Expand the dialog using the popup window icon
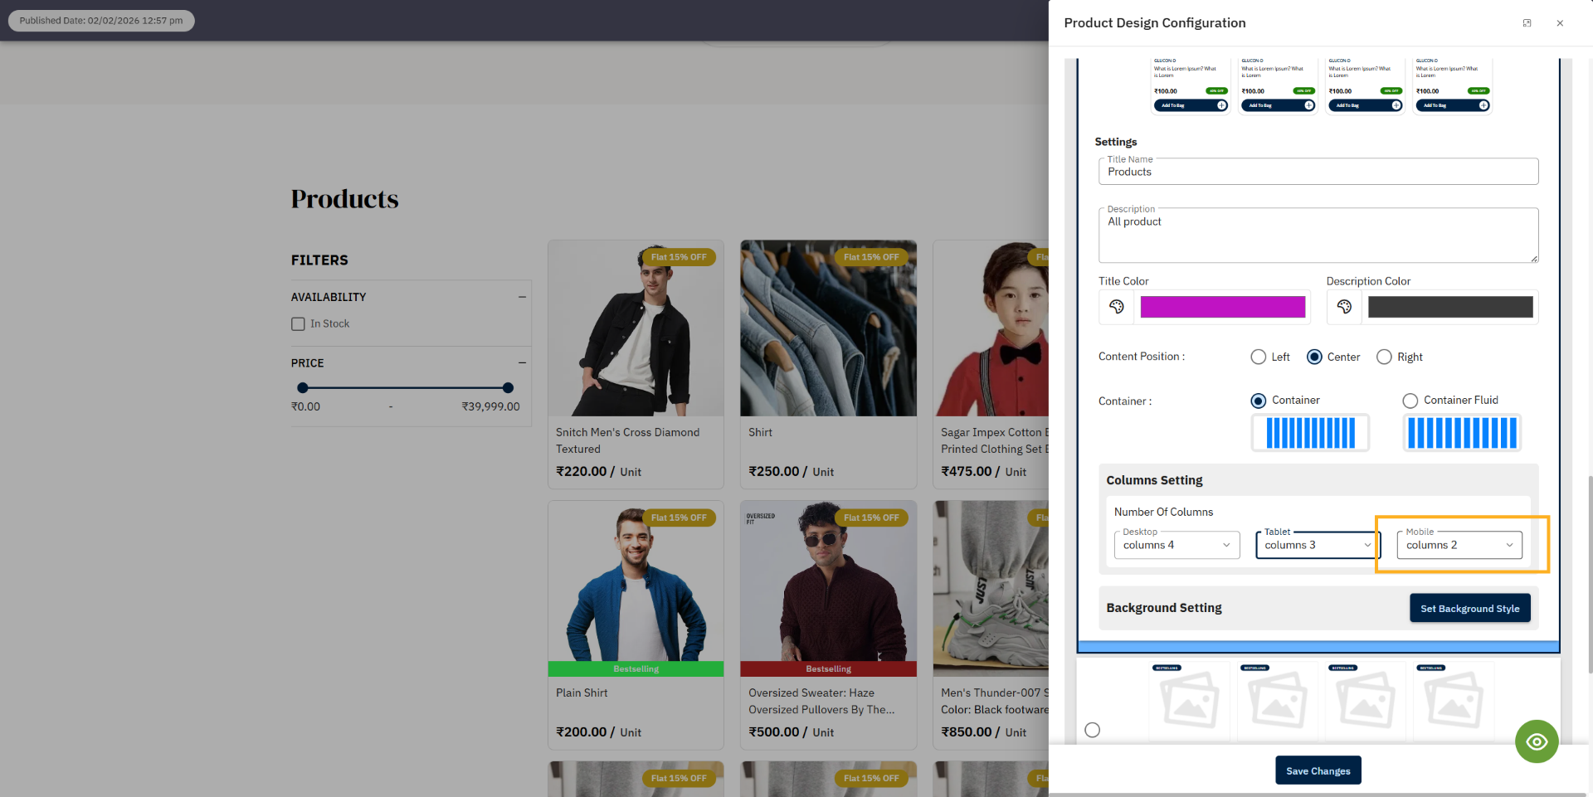 pyautogui.click(x=1527, y=22)
